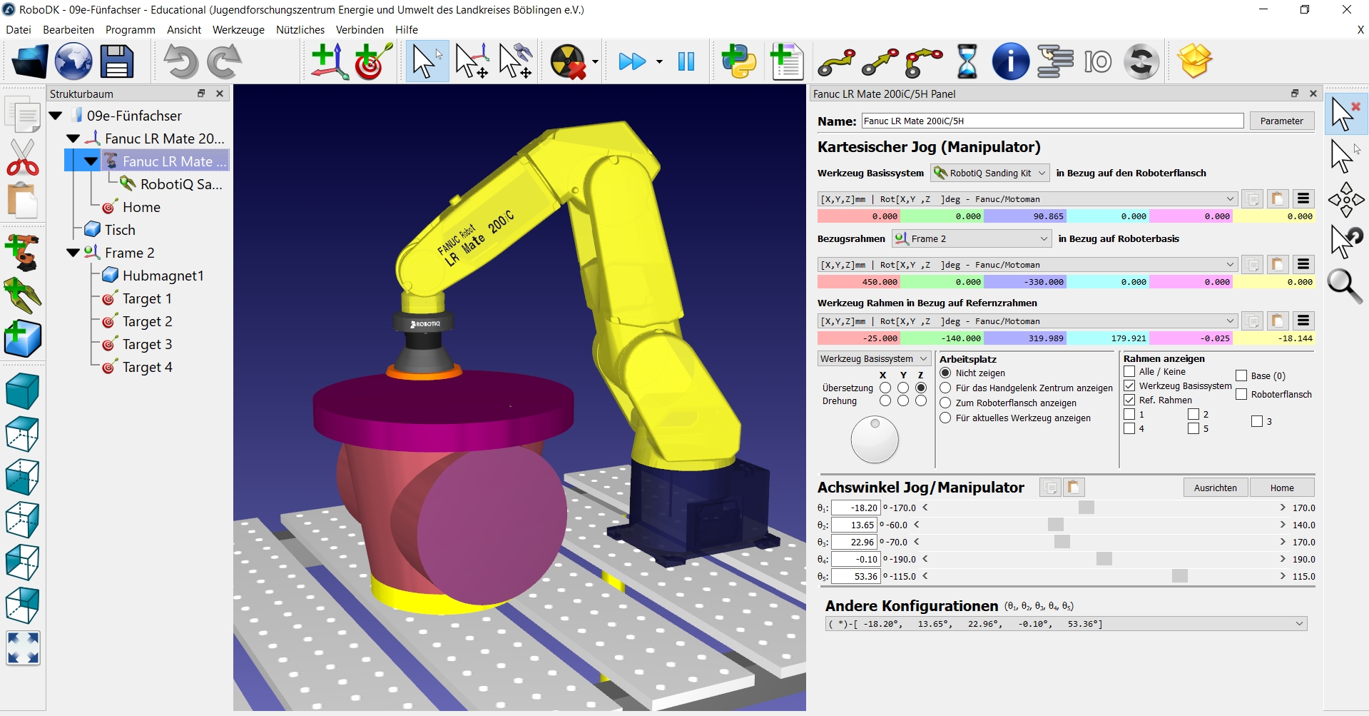Open the Frame 2 Bezugsrahmen dropdown

970,238
